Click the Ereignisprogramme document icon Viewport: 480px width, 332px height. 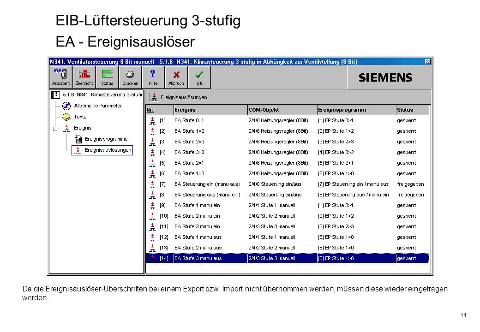click(x=78, y=139)
